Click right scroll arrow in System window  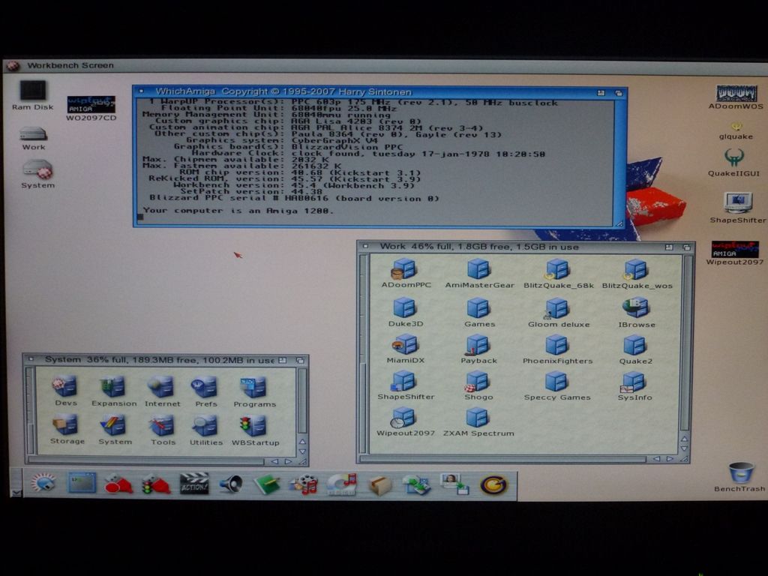pos(289,461)
